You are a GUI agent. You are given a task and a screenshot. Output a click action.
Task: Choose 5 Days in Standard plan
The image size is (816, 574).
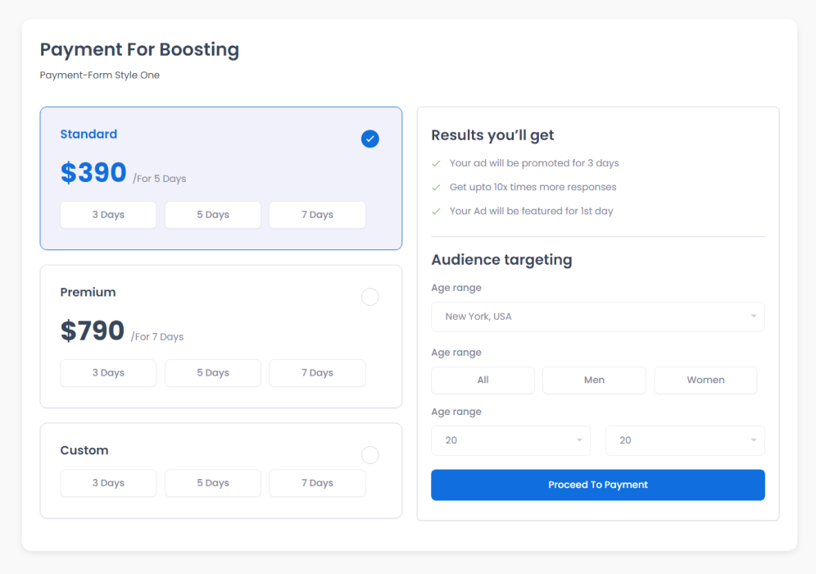pyautogui.click(x=213, y=215)
